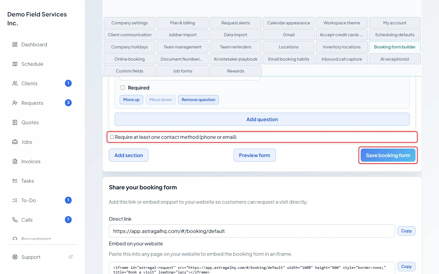Screen dimensions: 439x274
Task: Enable Require at least one contact method
Action: (x=112, y=137)
